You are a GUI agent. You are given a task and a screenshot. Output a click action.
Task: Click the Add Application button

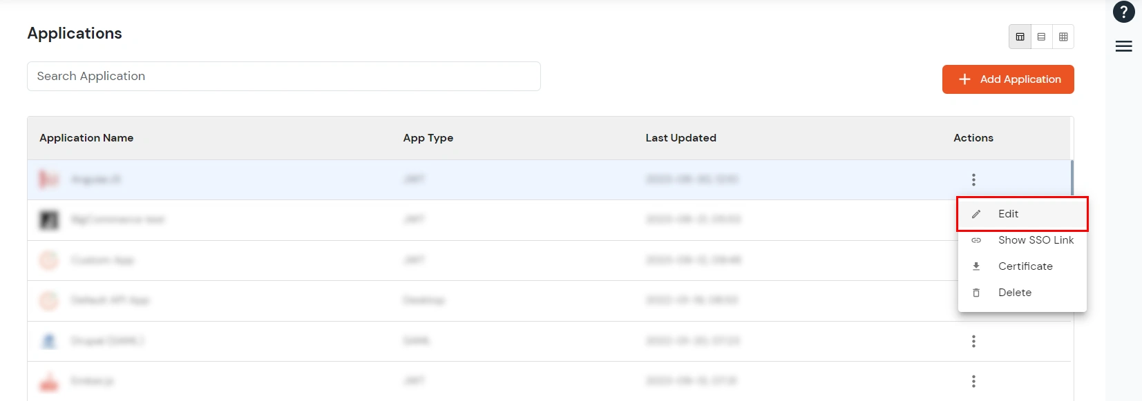point(1008,79)
